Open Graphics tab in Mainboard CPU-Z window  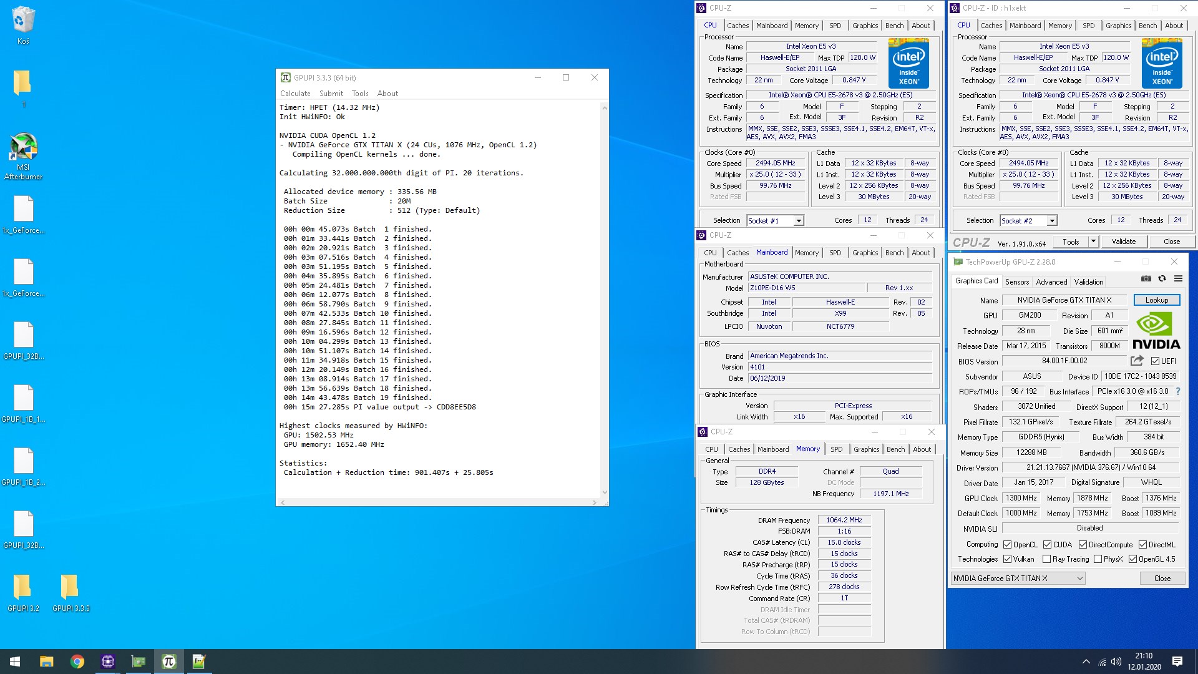[x=865, y=253]
